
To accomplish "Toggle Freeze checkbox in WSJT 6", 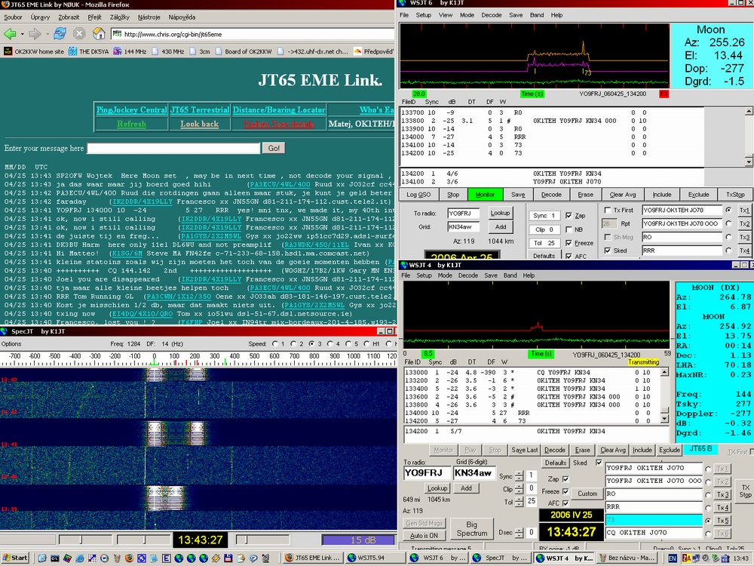I will pos(569,243).
